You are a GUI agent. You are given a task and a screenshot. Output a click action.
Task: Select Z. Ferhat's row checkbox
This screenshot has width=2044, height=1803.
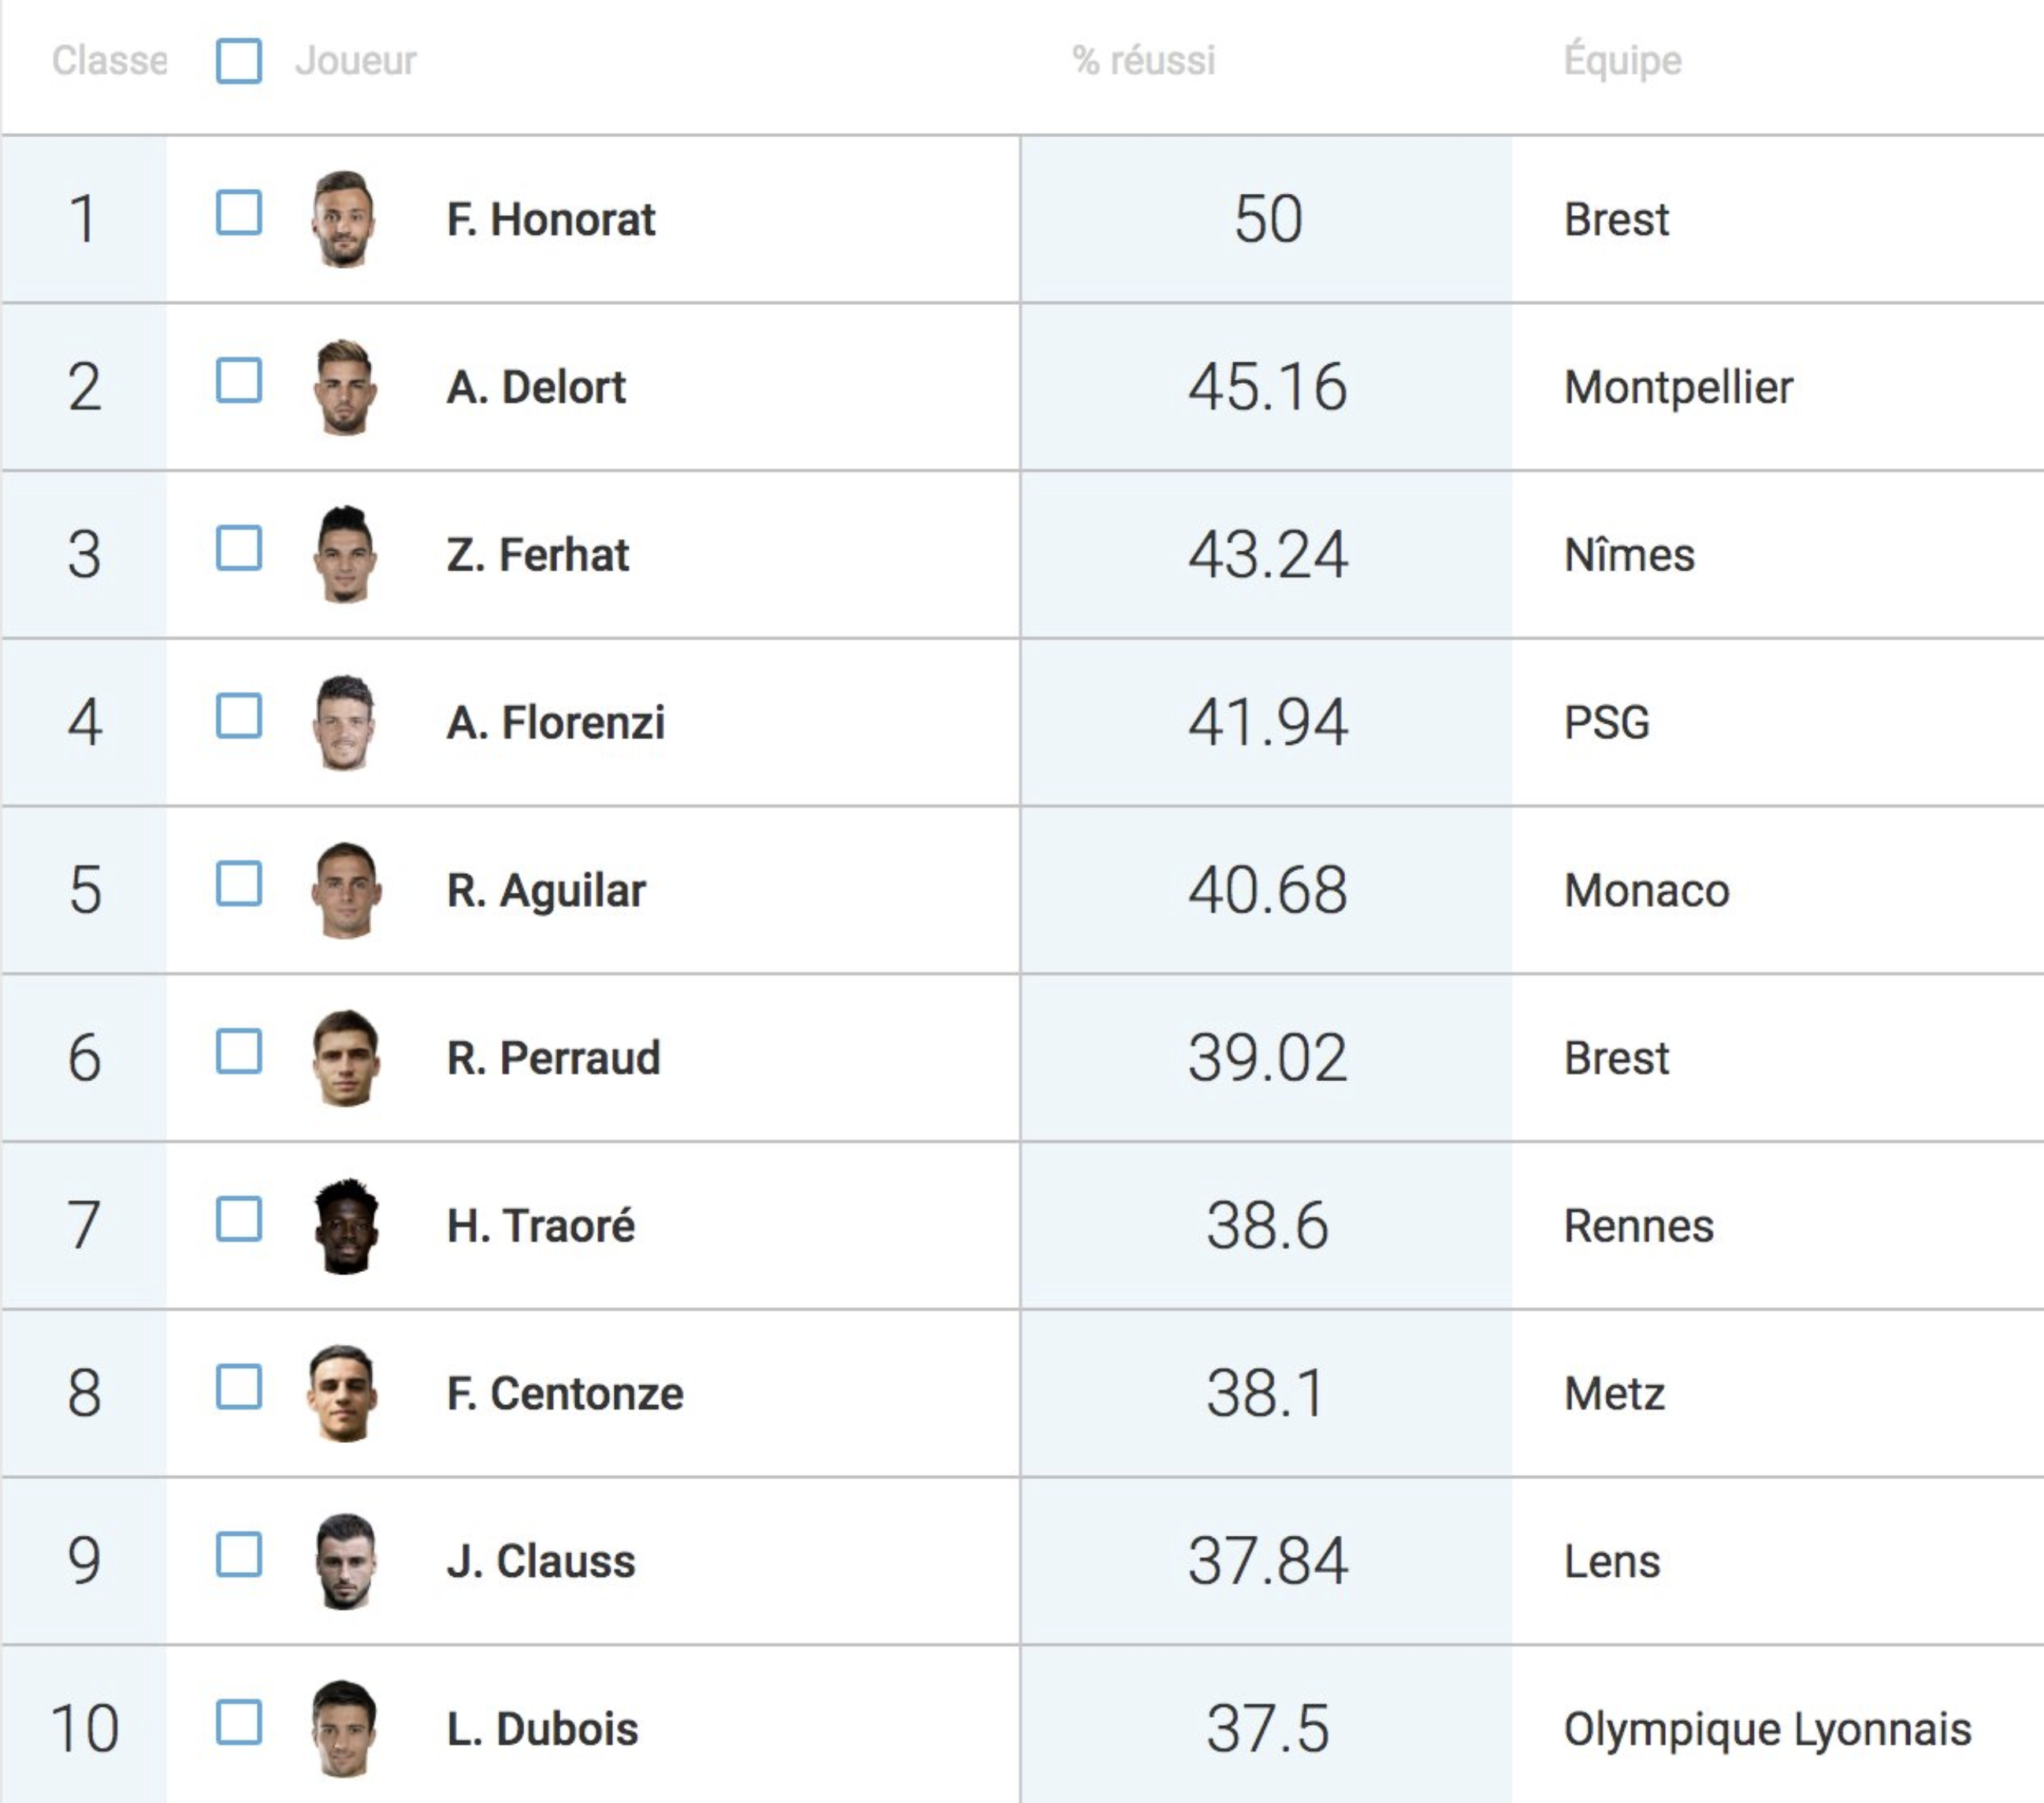(239, 548)
